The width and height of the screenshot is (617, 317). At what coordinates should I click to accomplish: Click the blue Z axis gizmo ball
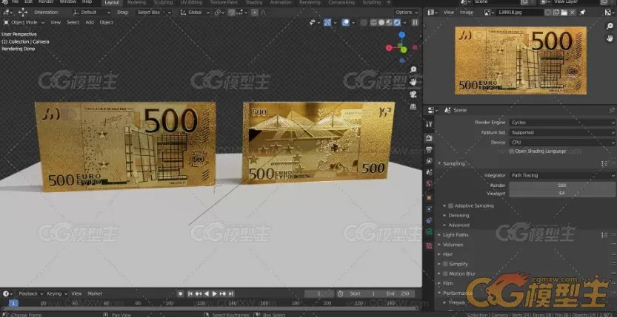401,35
